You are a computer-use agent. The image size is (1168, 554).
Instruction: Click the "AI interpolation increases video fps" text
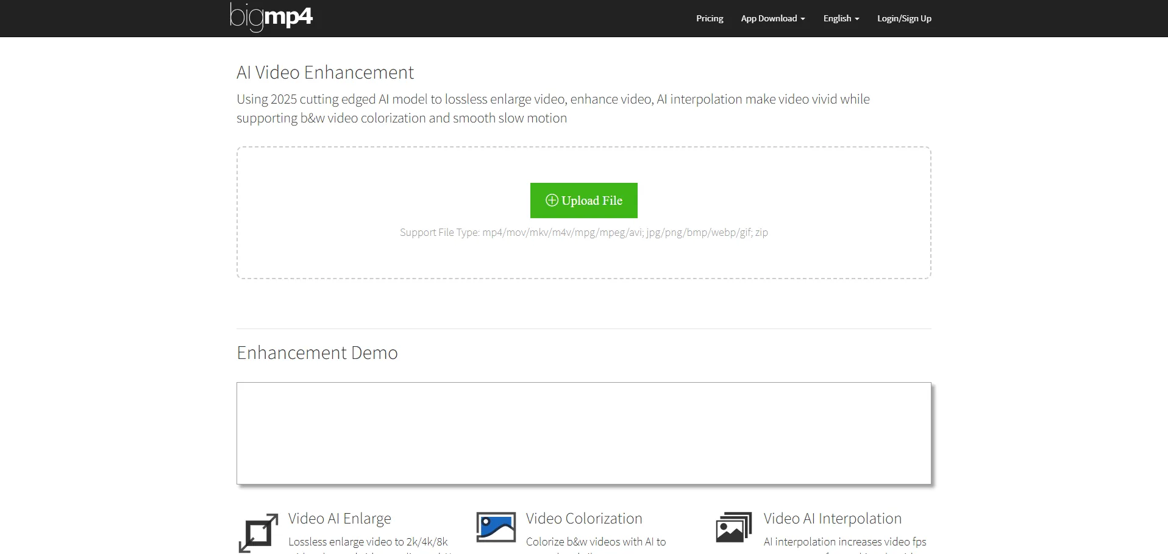pos(844,542)
